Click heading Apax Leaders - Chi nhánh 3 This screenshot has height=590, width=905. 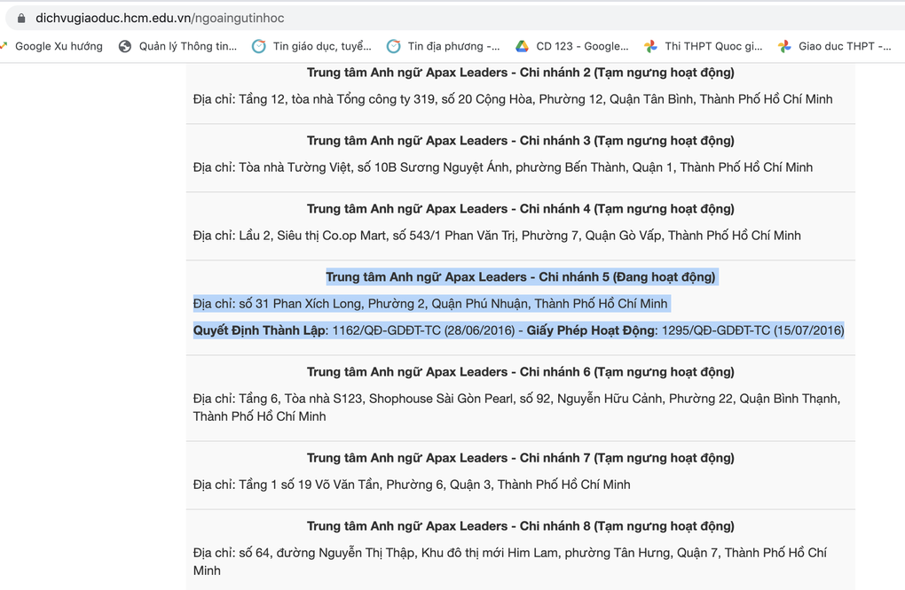click(521, 141)
